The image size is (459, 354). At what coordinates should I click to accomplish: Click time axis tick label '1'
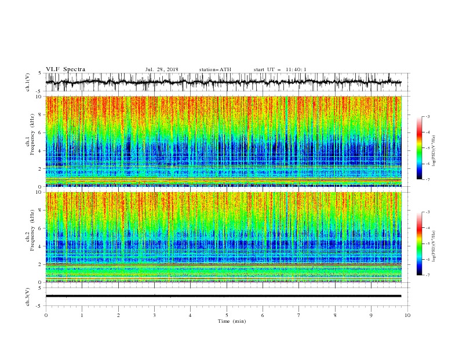[x=82, y=315]
